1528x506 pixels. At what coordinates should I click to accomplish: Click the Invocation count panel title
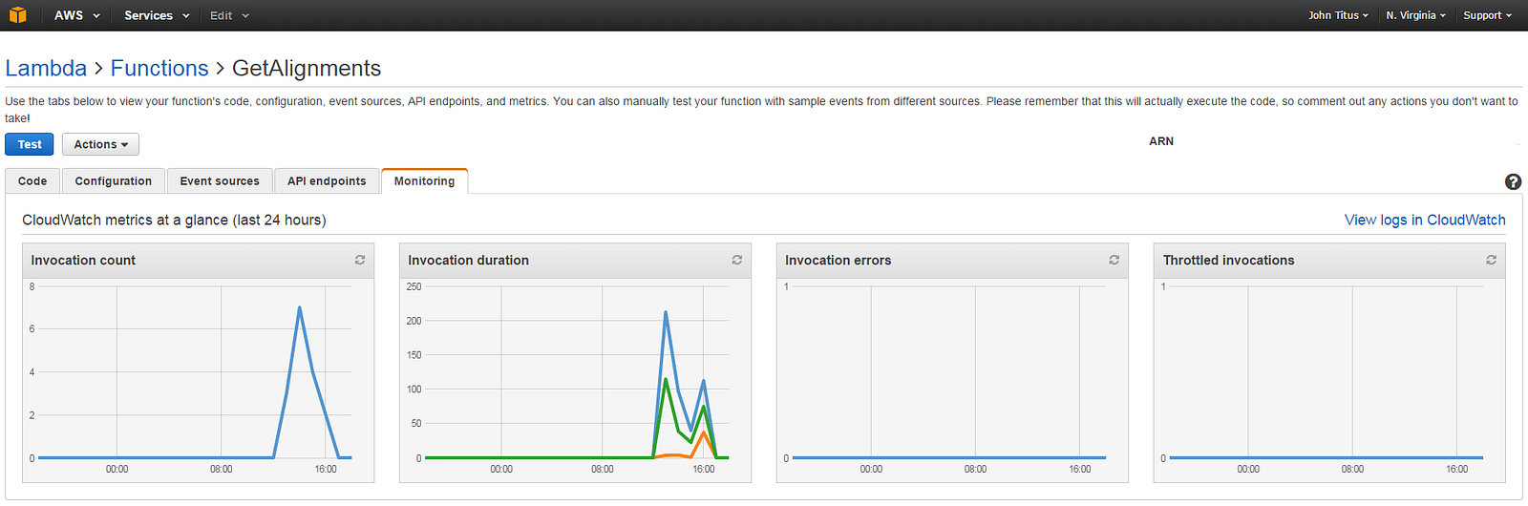[83, 260]
